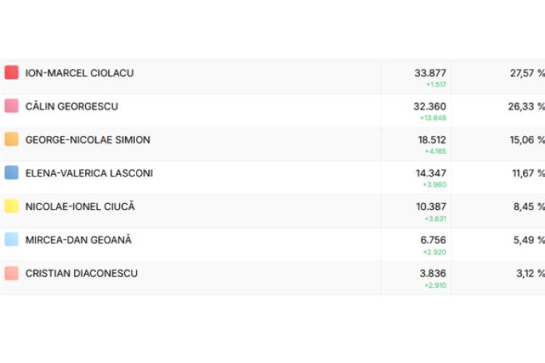Screen dimensions: 545x363
Task: Click the 27,57 % percentage value
Action: 527,73
